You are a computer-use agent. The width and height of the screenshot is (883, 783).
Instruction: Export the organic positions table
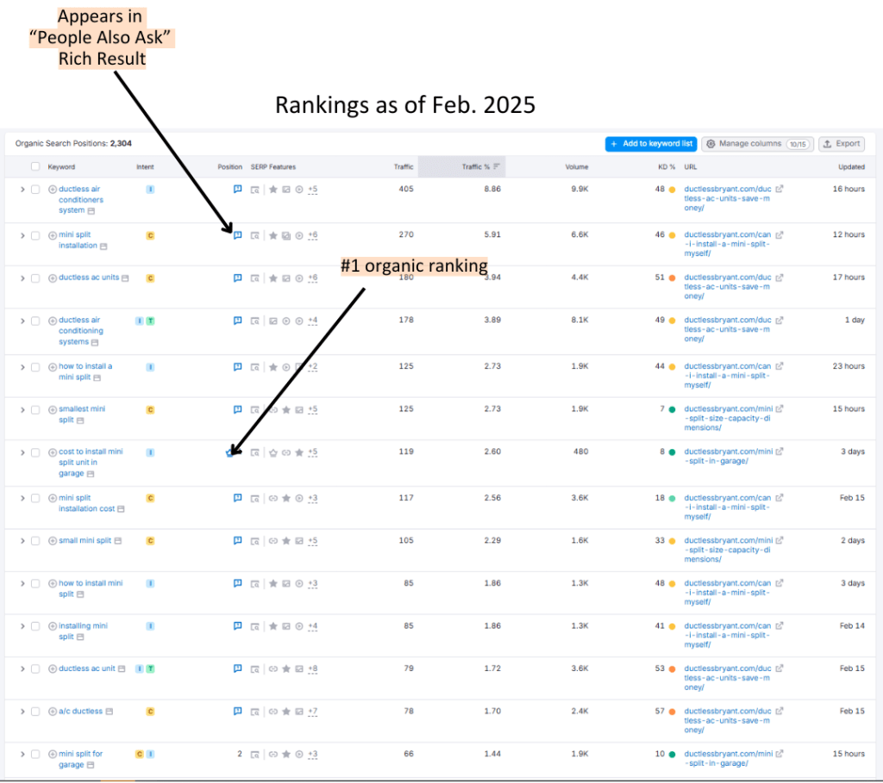click(x=841, y=144)
